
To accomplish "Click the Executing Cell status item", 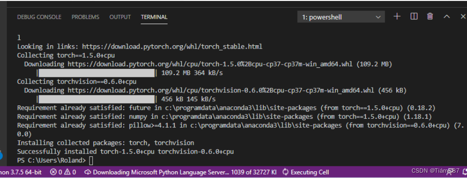I will coord(306,172).
